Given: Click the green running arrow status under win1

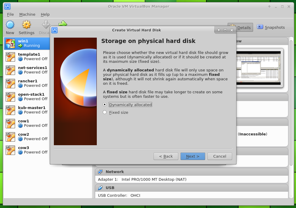Looking at the screenshot, I should click(20, 46).
